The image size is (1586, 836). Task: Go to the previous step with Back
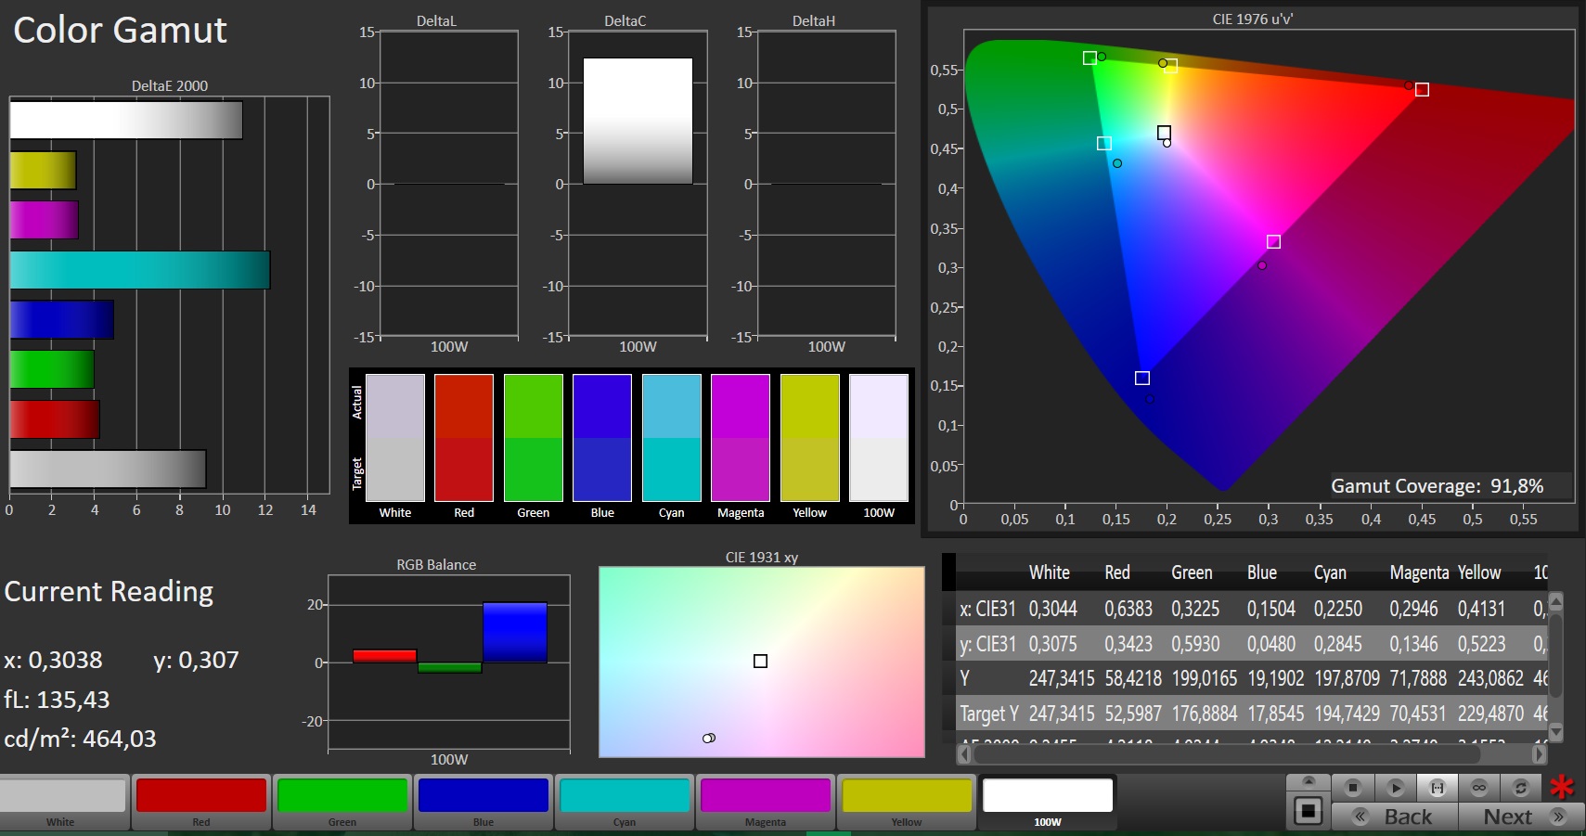(1395, 817)
